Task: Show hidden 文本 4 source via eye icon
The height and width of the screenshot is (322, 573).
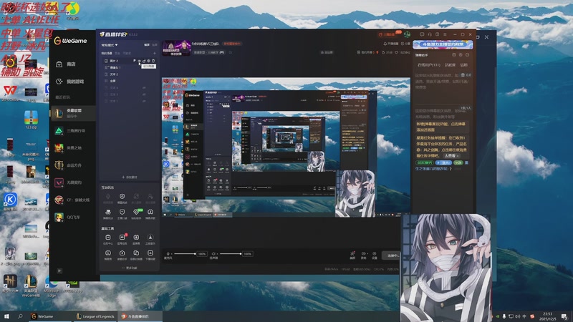Action: coord(144,88)
